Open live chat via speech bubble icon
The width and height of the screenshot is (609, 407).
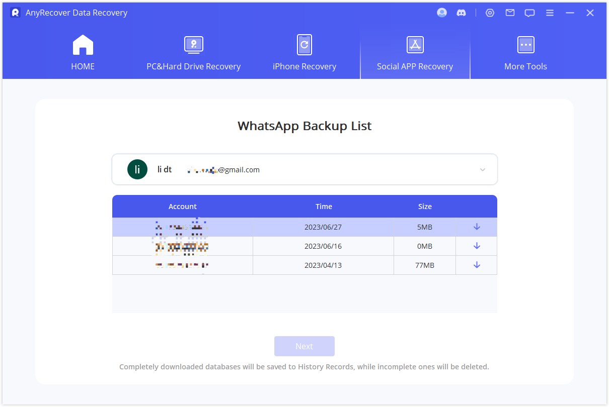(529, 13)
